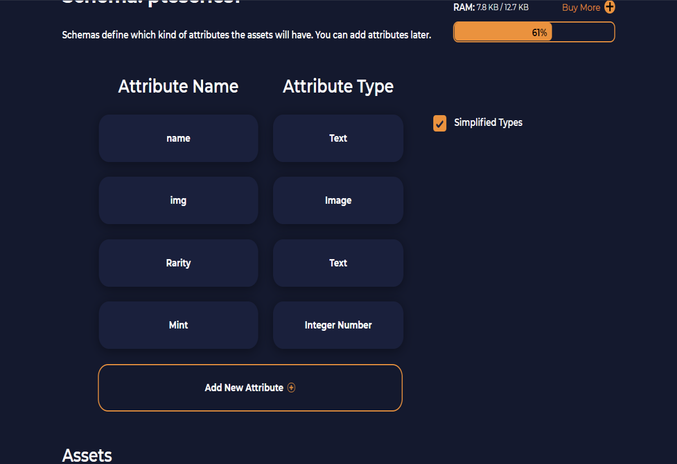
Task: Open the Text type box for name
Action: coord(338,138)
